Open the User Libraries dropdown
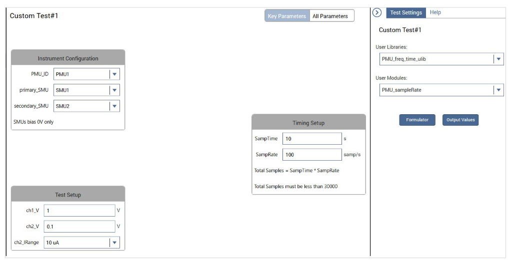 498,59
